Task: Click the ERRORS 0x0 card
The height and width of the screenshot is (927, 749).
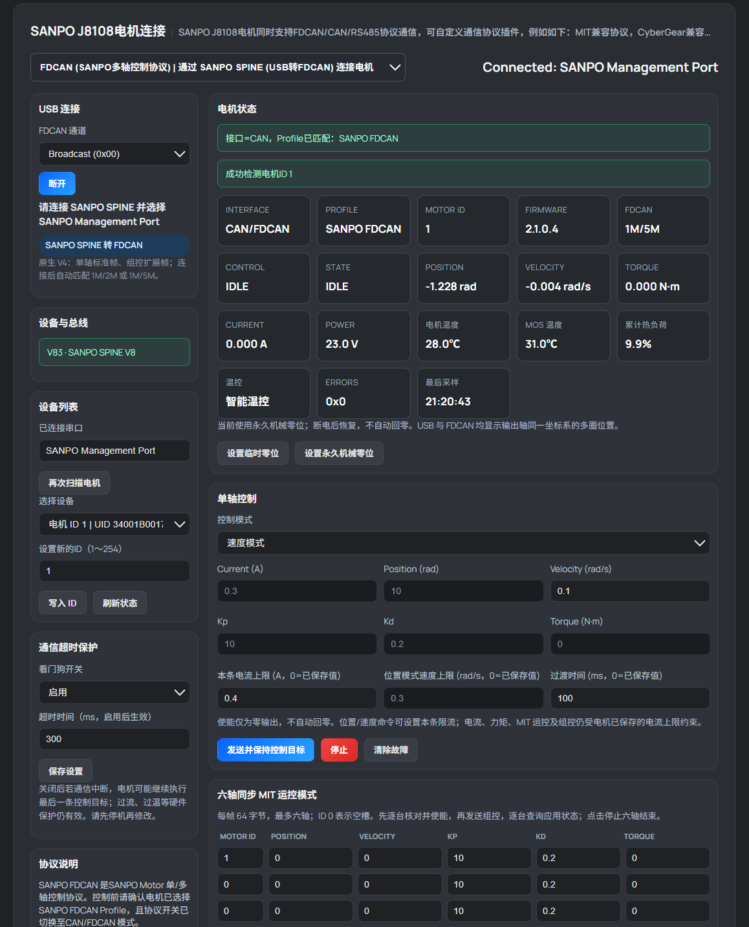Action: [x=364, y=393]
